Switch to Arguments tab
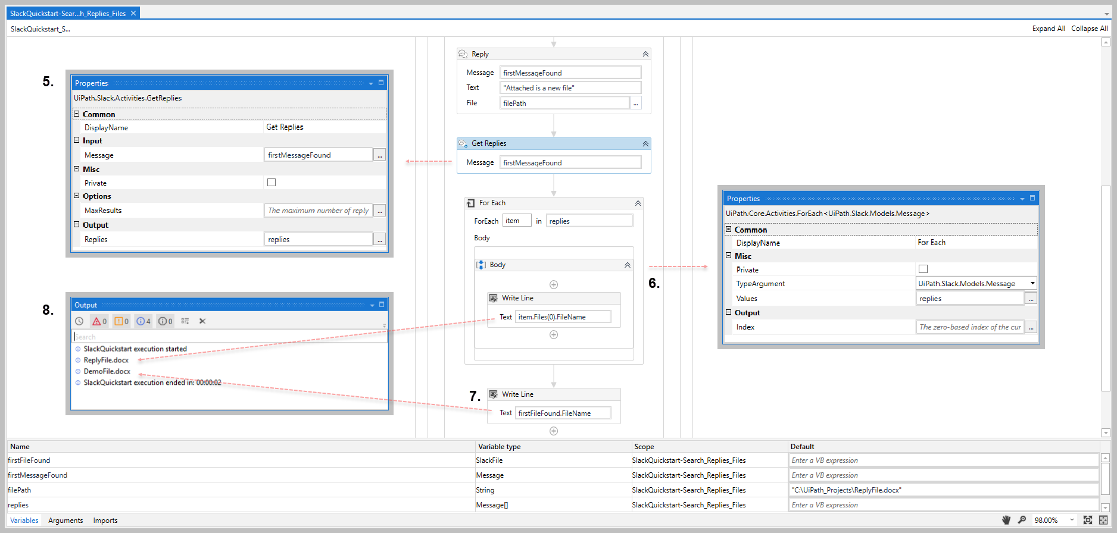This screenshot has width=1117, height=533. 65,521
